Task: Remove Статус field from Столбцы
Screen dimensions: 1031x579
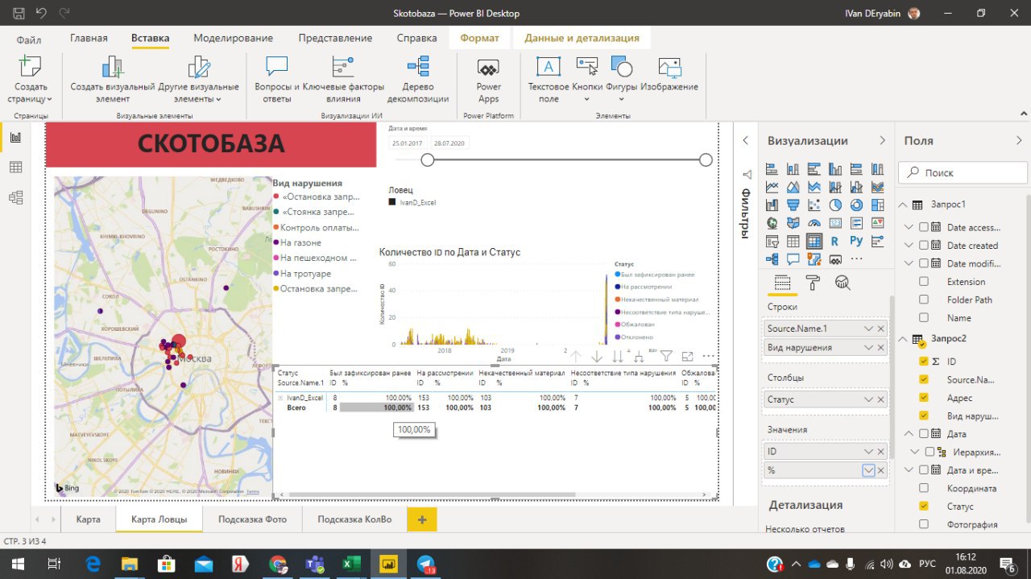Action: (x=881, y=399)
